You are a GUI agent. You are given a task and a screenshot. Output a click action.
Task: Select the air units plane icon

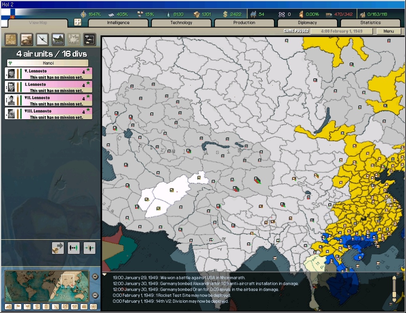tap(42, 39)
